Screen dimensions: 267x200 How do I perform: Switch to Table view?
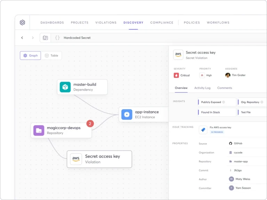click(x=51, y=56)
